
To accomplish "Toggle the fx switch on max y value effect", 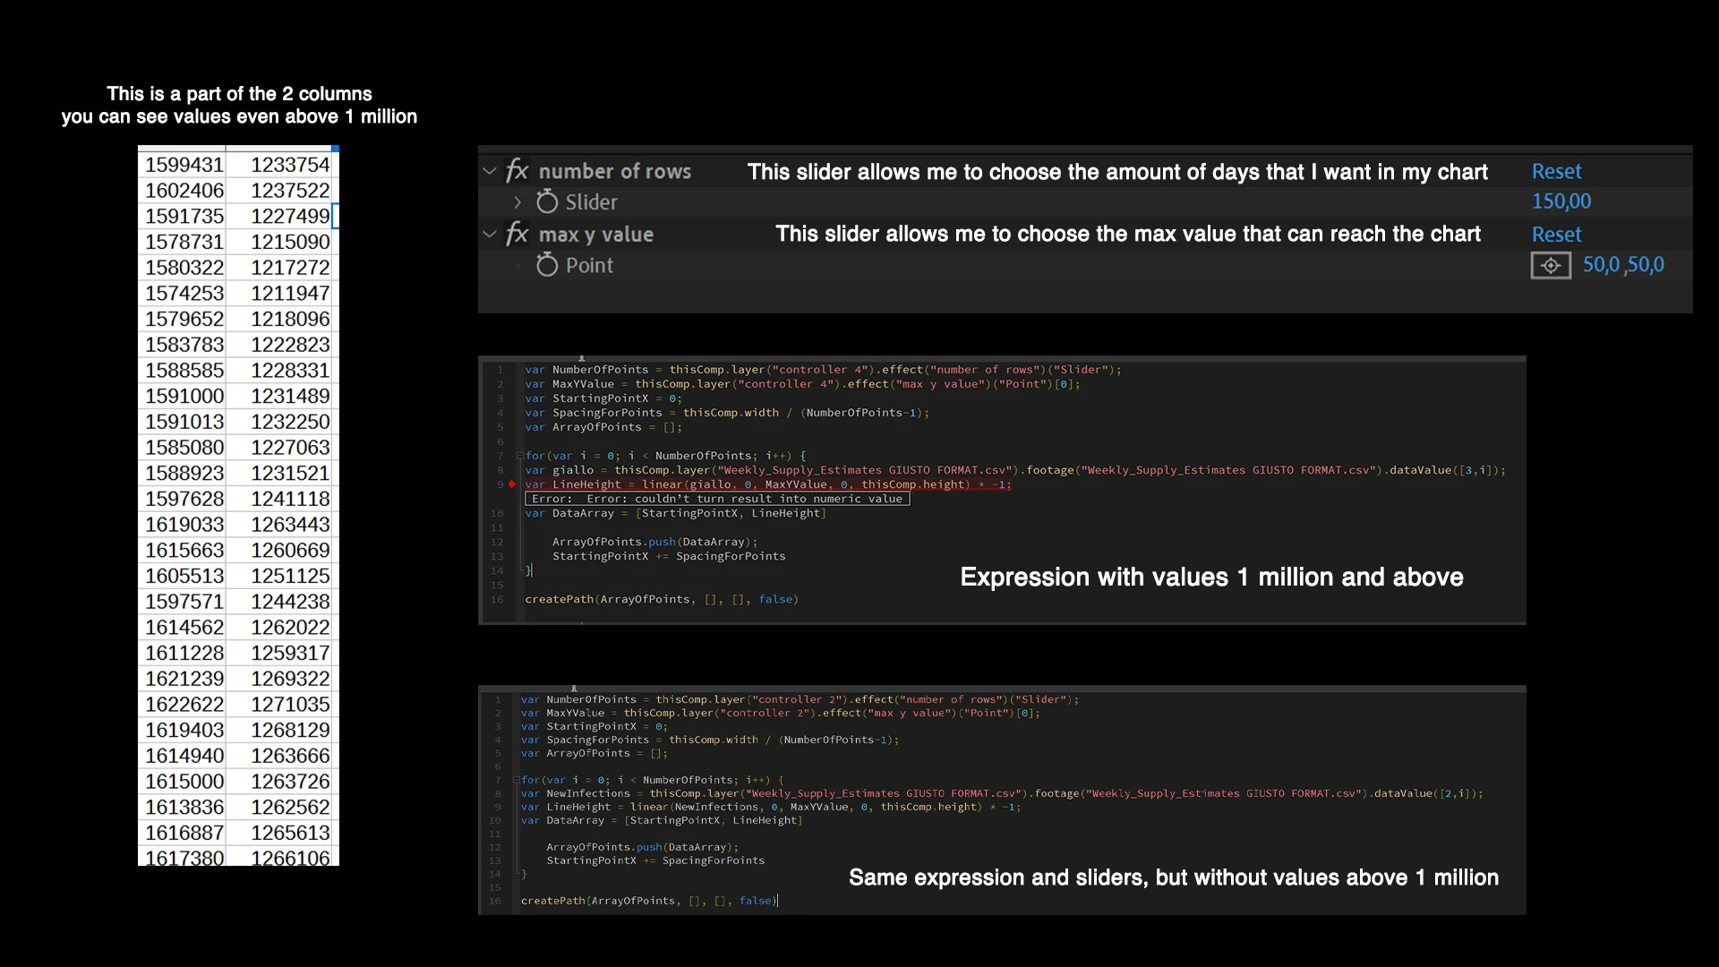I will [x=517, y=235].
